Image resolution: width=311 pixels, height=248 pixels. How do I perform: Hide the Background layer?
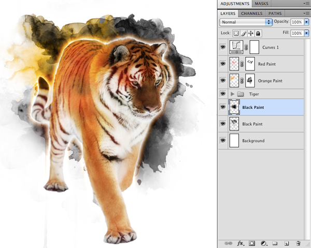pyautogui.click(x=223, y=140)
